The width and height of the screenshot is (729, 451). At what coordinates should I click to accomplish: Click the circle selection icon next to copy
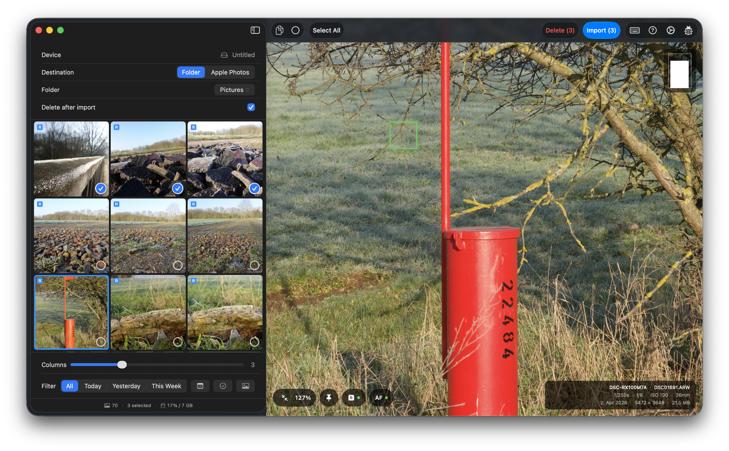[x=295, y=30]
